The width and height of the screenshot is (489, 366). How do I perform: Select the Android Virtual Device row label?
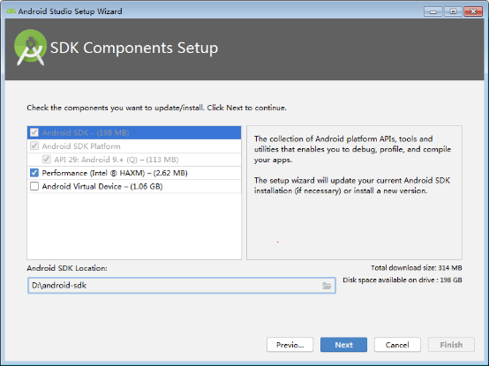pos(102,187)
